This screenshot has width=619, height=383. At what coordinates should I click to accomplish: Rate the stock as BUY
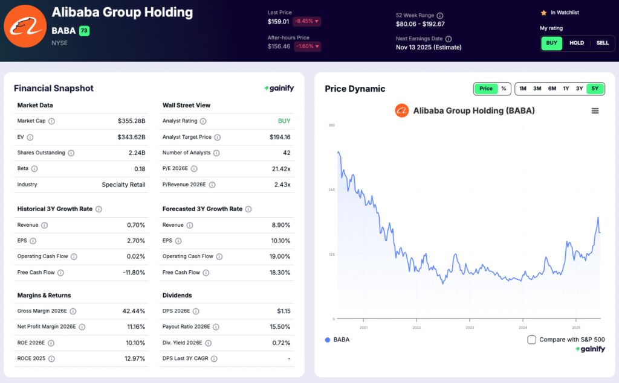(552, 43)
